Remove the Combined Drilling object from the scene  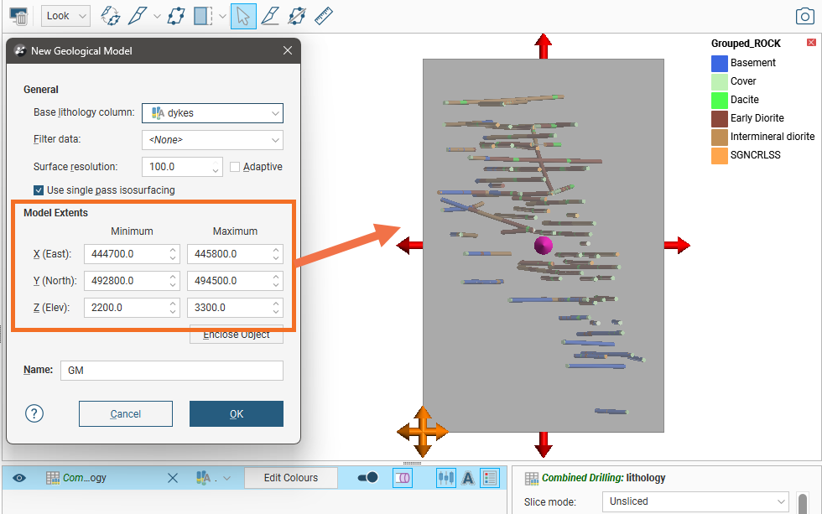tap(172, 478)
